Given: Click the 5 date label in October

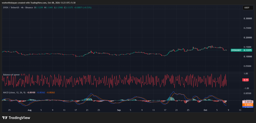Looking at the screenshot, I should 217,110.
